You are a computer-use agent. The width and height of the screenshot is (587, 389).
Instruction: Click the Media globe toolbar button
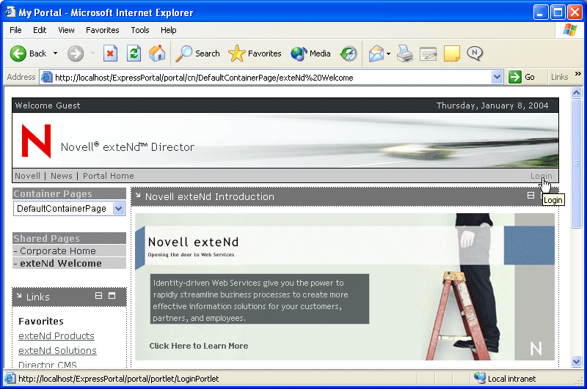tap(310, 53)
